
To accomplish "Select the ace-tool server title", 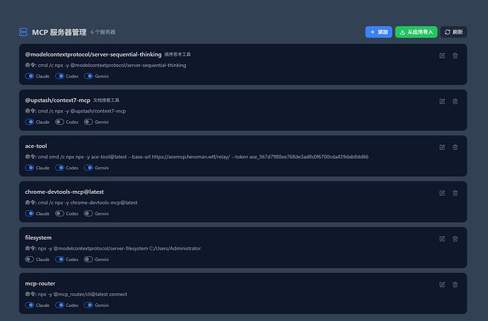I will pos(36,146).
